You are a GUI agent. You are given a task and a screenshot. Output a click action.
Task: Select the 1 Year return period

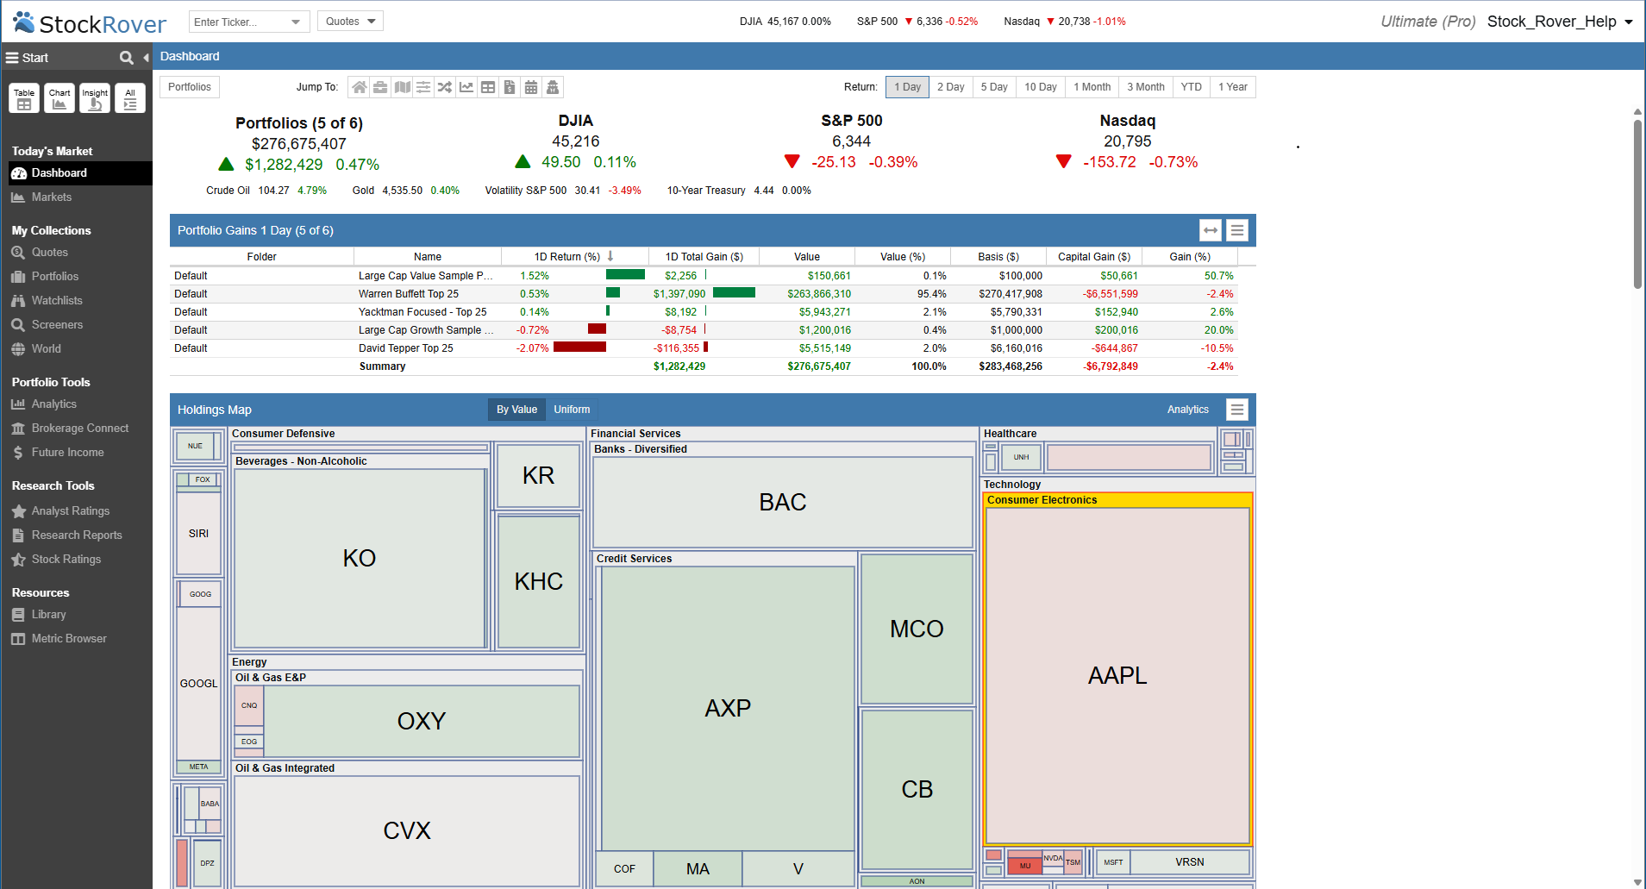1233,87
